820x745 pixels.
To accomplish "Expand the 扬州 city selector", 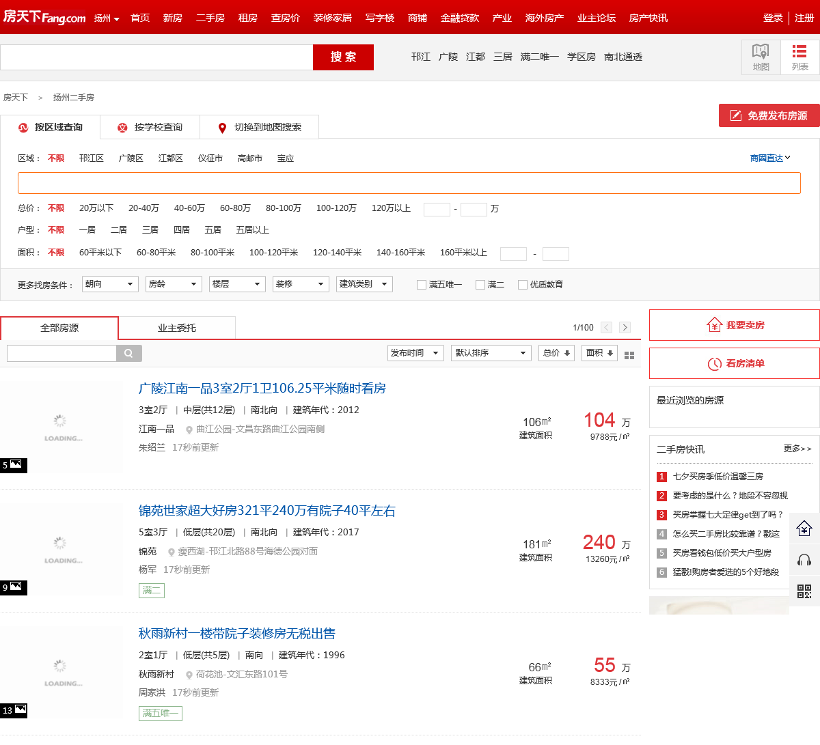I will point(107,18).
